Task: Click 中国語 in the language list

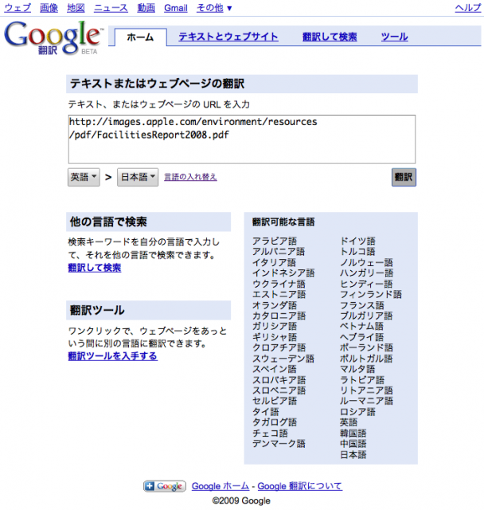Action: (x=353, y=443)
